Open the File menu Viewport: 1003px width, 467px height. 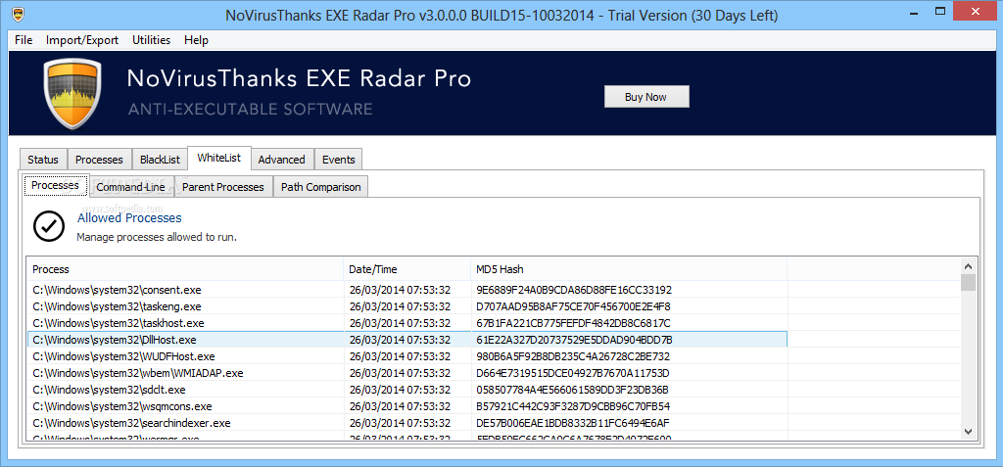[24, 40]
